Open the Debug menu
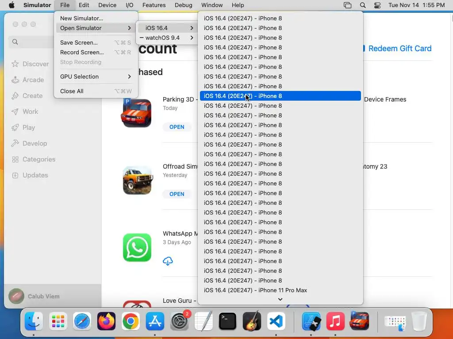The height and width of the screenshot is (339, 453). 184,5
